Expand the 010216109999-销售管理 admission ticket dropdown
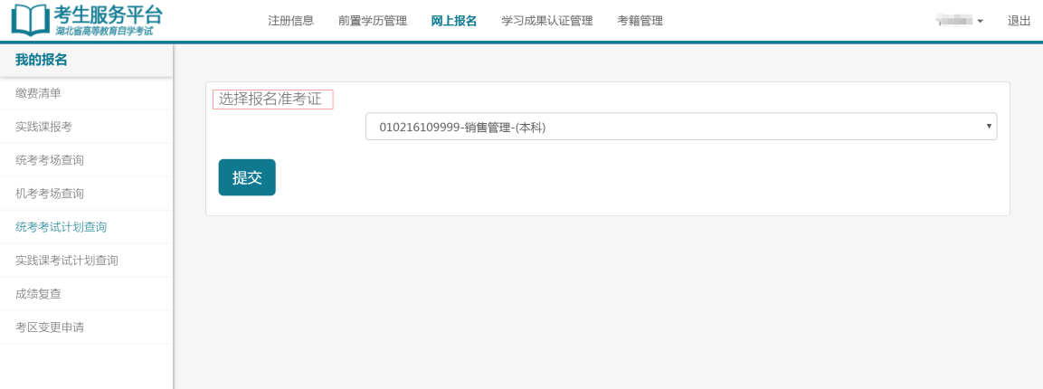The width and height of the screenshot is (1043, 389). coord(680,127)
